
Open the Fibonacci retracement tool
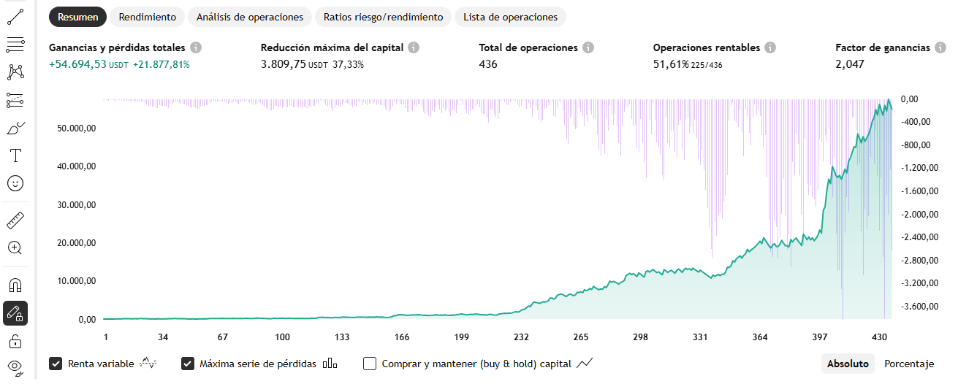(x=15, y=45)
